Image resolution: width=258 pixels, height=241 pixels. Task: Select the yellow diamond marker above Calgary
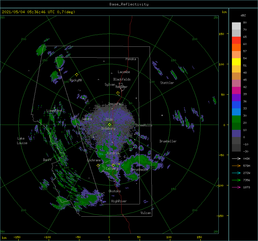[113, 165]
